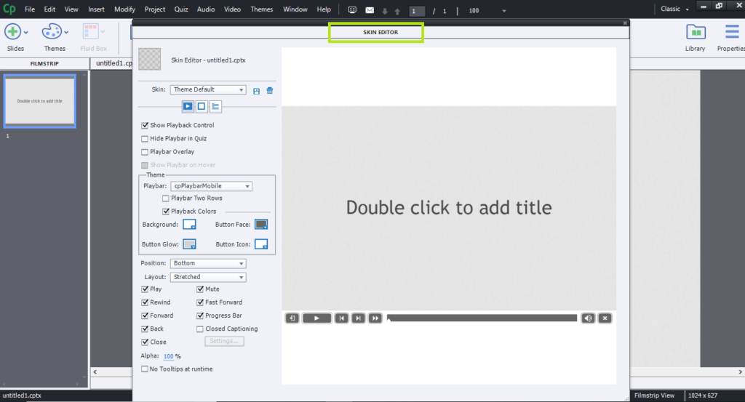Delete the current skin trash icon

[269, 90]
